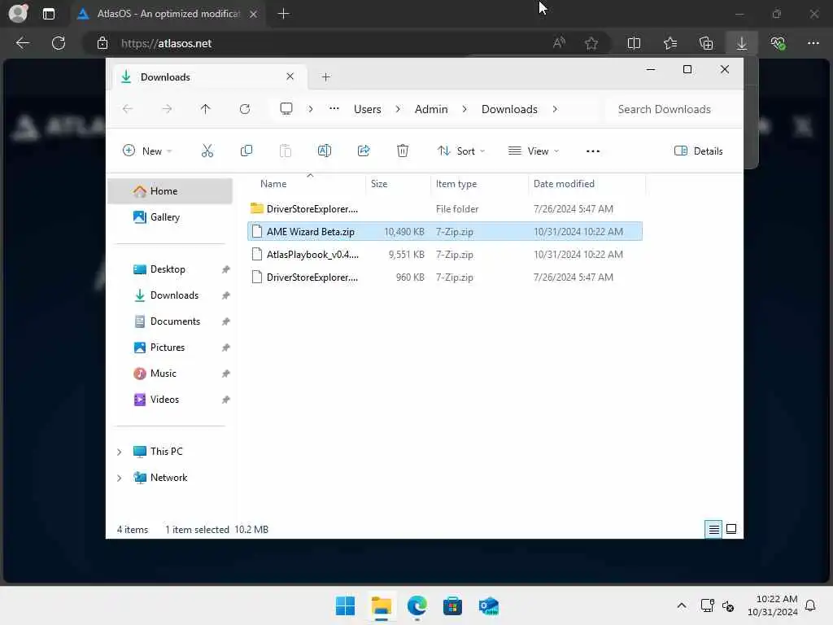Open Edge tab actions menu icon
833x625 pixels.
(48, 14)
